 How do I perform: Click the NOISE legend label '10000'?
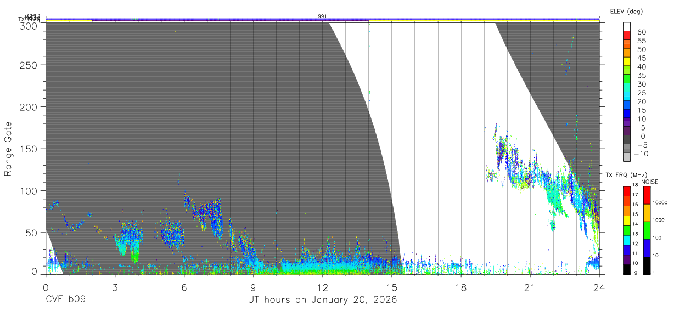(x=660, y=202)
